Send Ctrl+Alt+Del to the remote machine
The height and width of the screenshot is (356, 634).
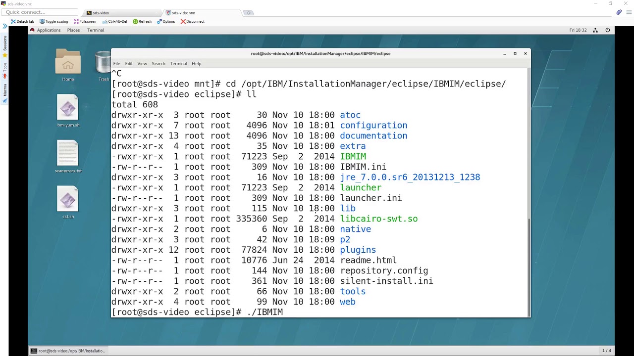point(114,21)
